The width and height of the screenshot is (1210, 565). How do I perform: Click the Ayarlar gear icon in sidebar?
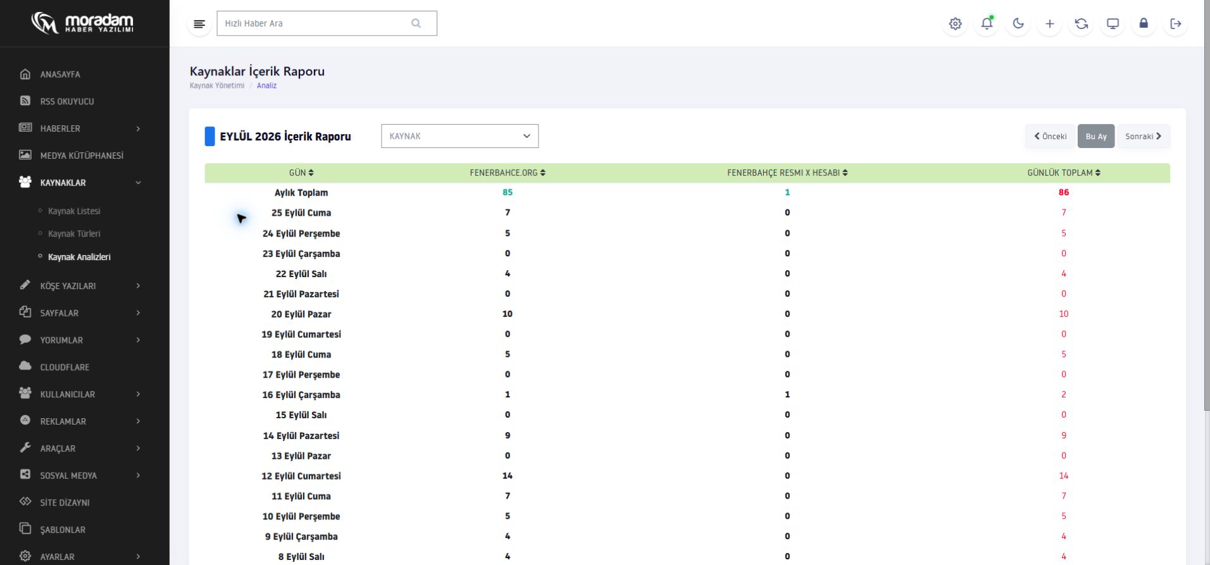(x=25, y=556)
